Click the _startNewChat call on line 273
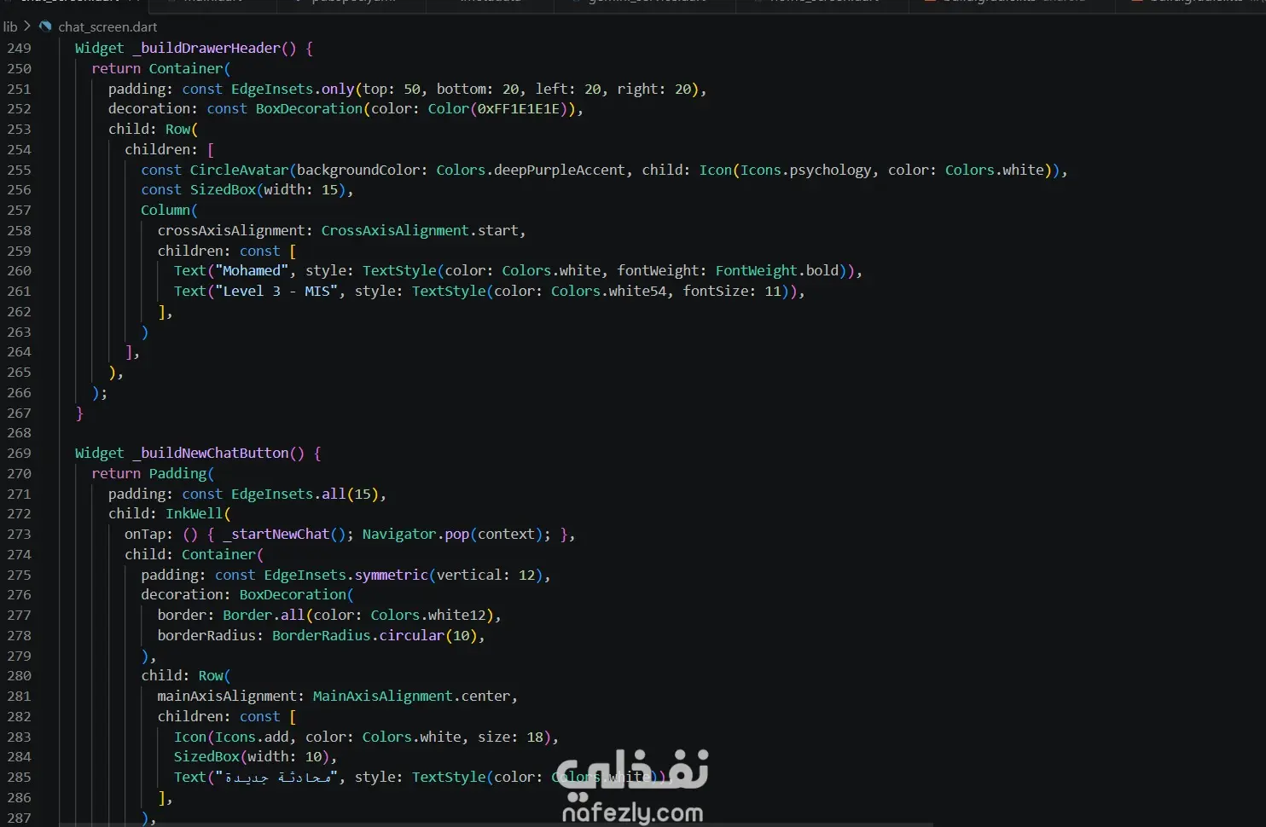 (x=276, y=534)
